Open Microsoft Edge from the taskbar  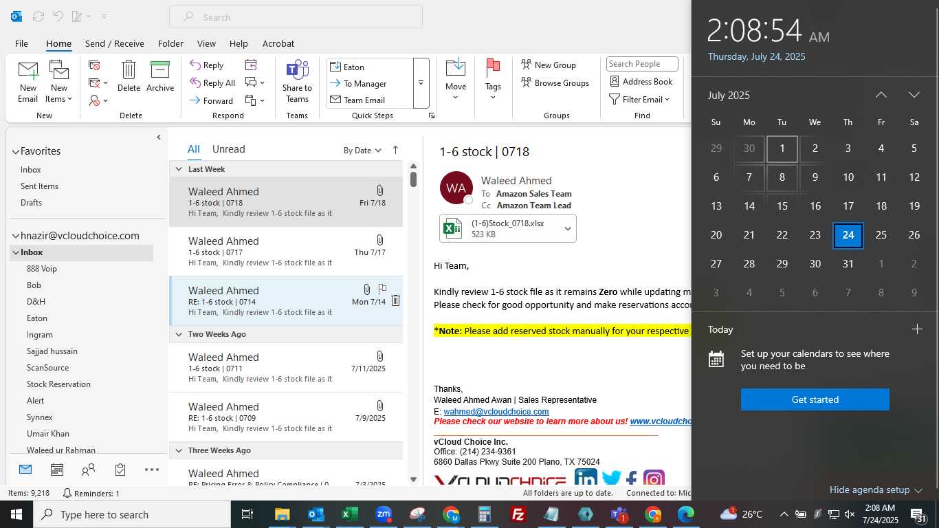(686, 514)
